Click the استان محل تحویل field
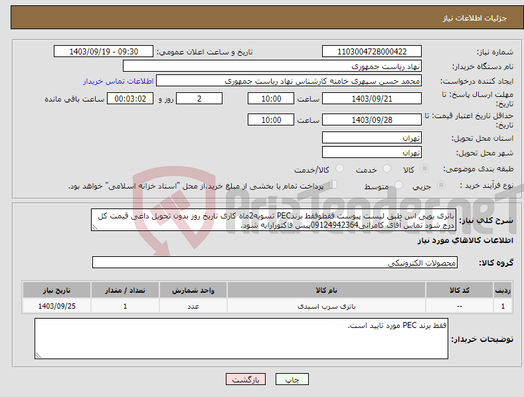 372,137
